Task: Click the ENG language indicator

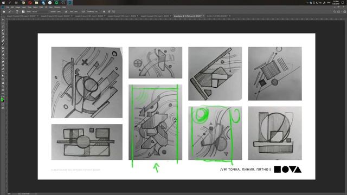Action: 329,3
